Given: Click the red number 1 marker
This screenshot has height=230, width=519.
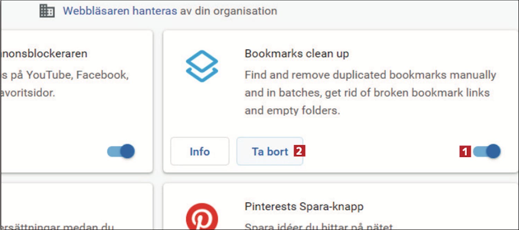Looking at the screenshot, I should point(465,151).
